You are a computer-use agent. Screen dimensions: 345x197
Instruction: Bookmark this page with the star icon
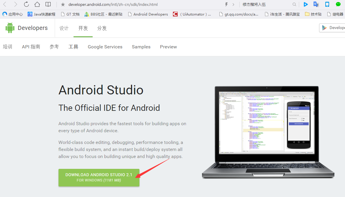click(x=63, y=4)
